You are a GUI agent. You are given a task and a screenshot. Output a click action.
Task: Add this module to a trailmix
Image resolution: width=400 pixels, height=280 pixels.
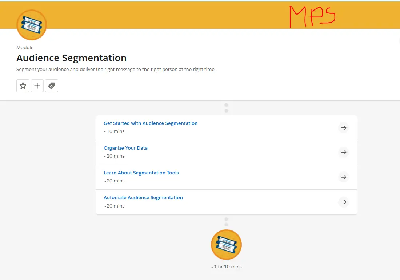point(37,86)
